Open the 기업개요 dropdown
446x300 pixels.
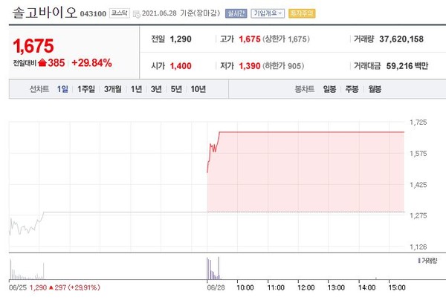pos(268,14)
